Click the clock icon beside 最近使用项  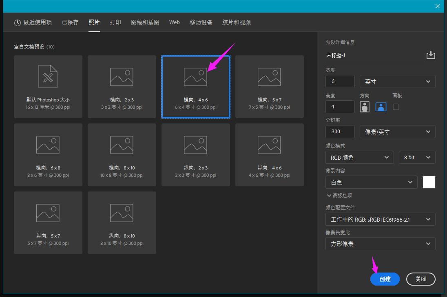tap(18, 22)
